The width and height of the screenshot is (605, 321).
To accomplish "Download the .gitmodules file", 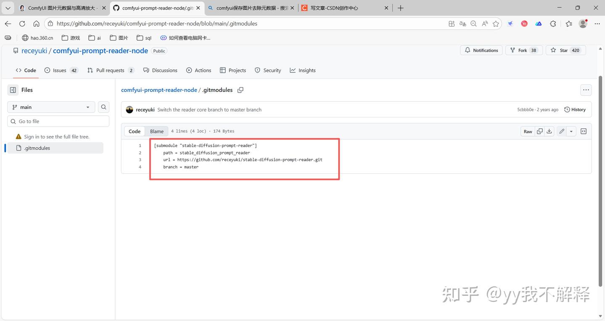I will click(x=549, y=131).
